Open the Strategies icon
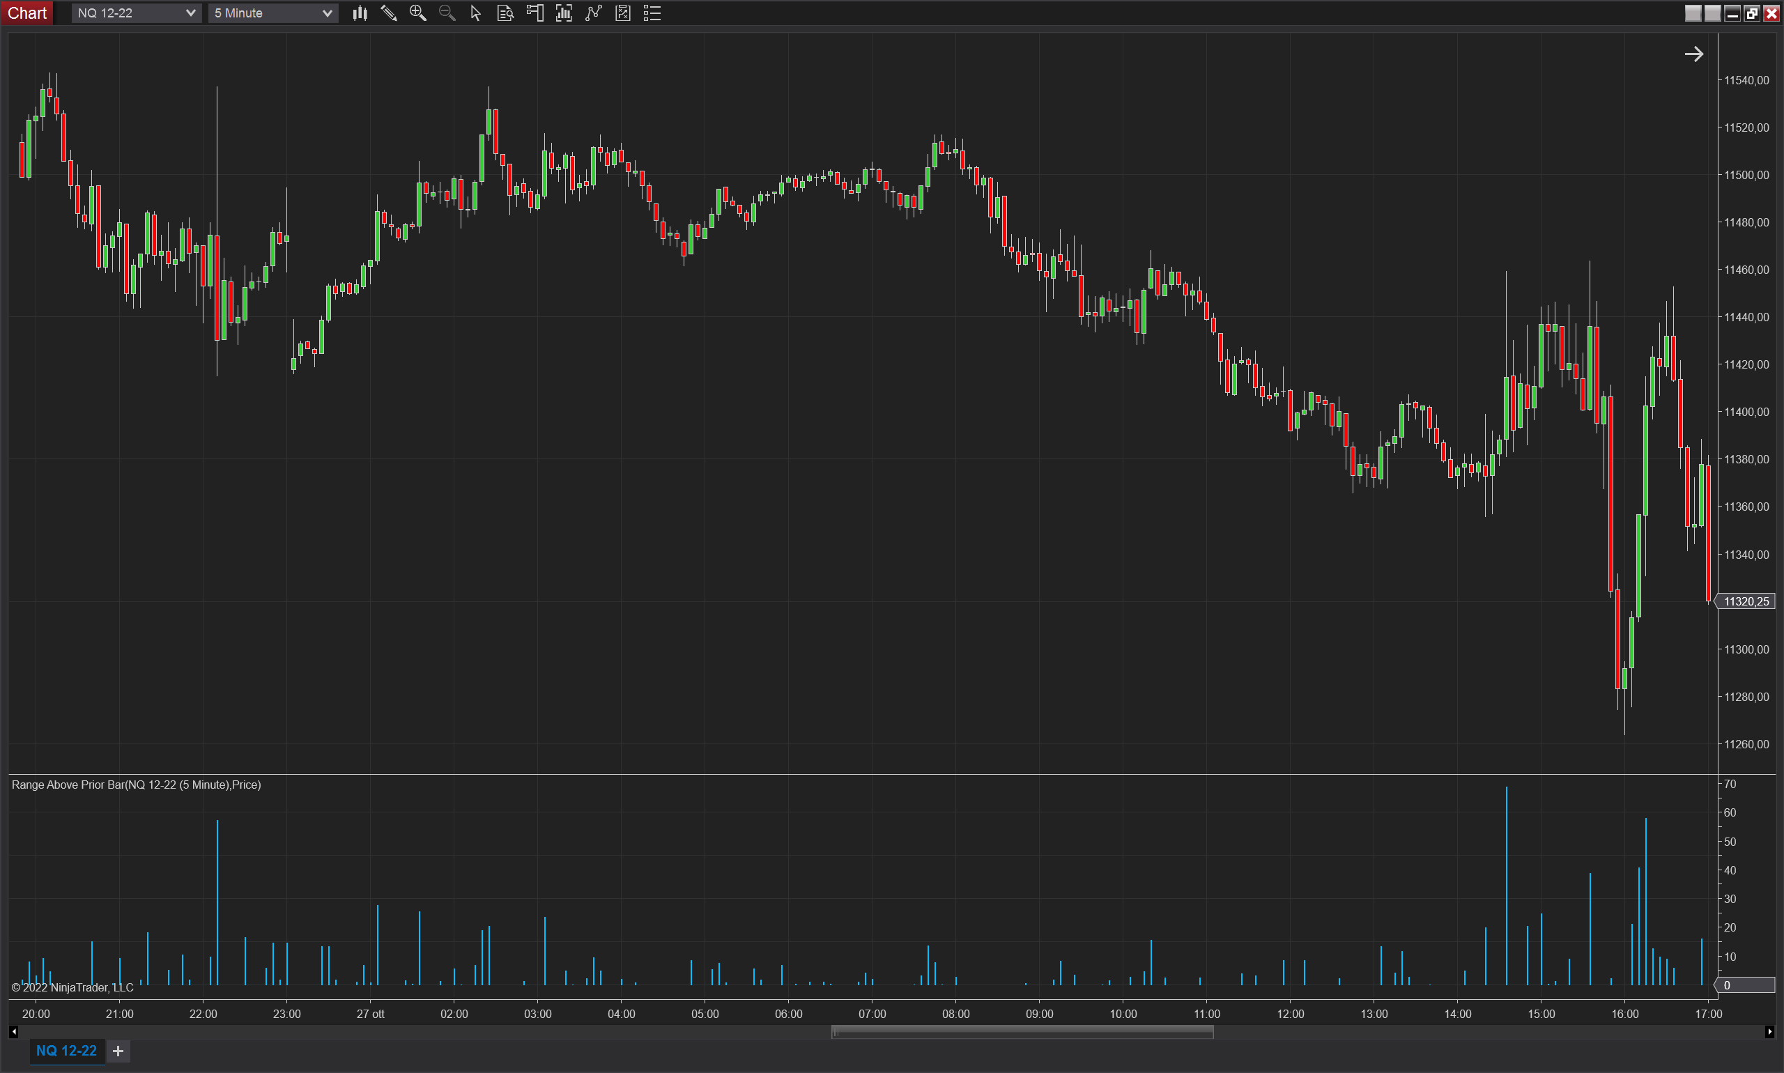 (x=622, y=13)
